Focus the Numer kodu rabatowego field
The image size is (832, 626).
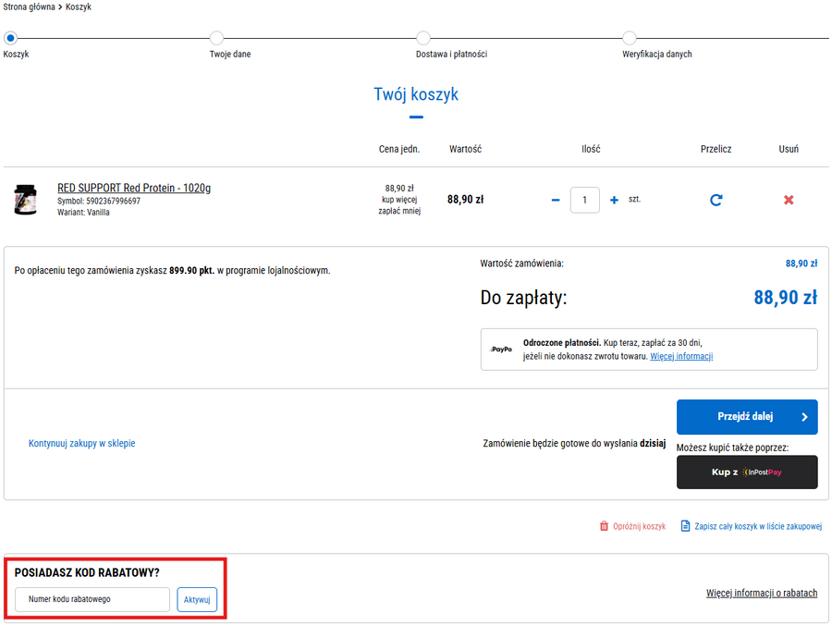92,599
